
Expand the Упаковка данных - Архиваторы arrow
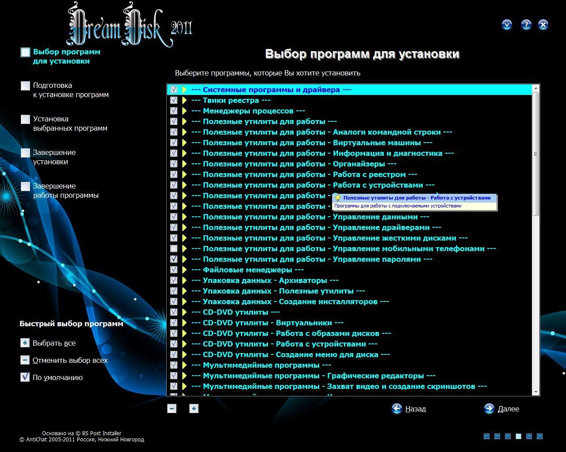pyautogui.click(x=184, y=280)
